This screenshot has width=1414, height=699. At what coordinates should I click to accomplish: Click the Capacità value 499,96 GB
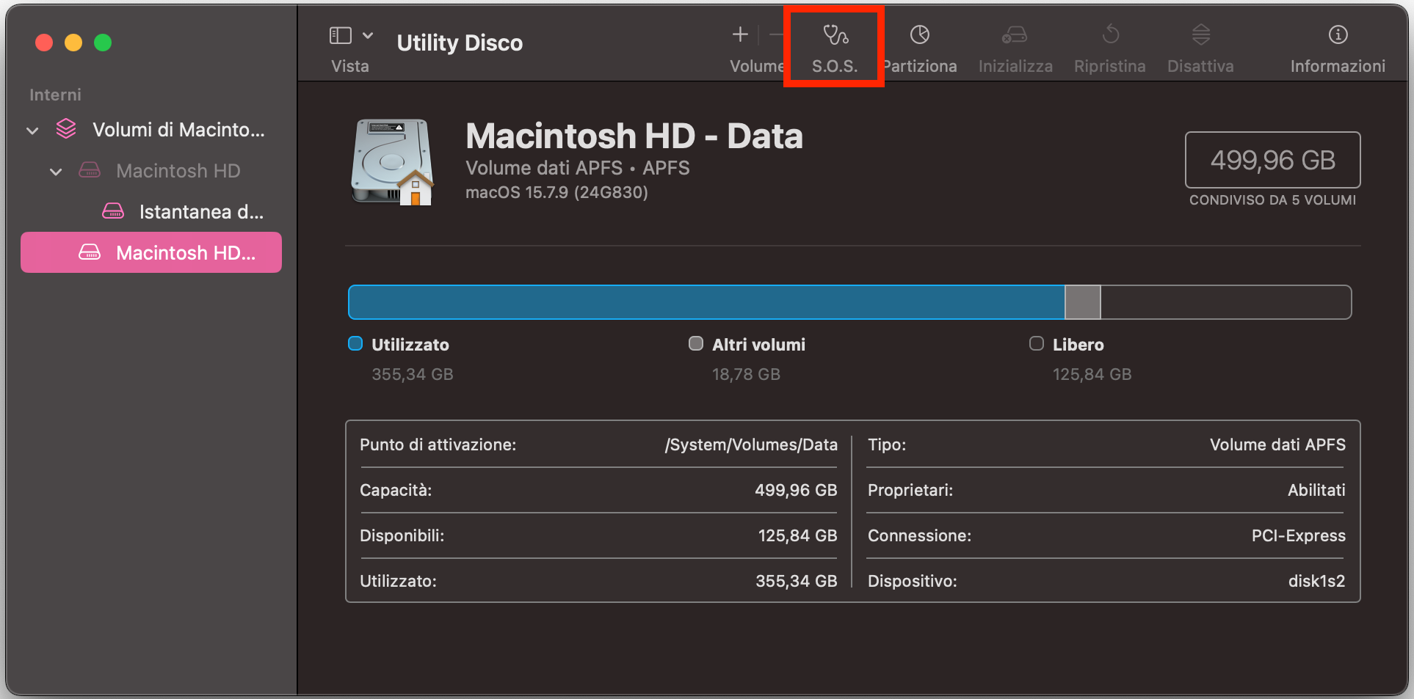coord(796,490)
